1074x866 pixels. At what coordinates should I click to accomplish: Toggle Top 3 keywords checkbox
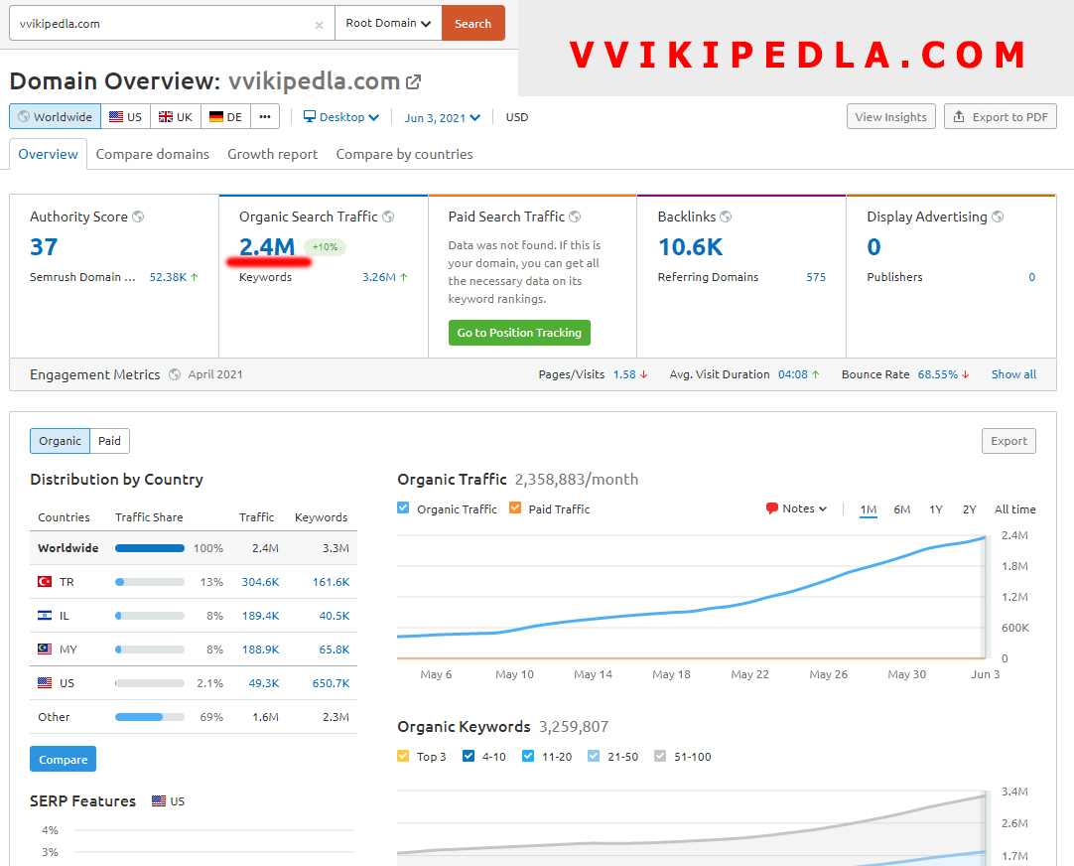click(x=403, y=756)
